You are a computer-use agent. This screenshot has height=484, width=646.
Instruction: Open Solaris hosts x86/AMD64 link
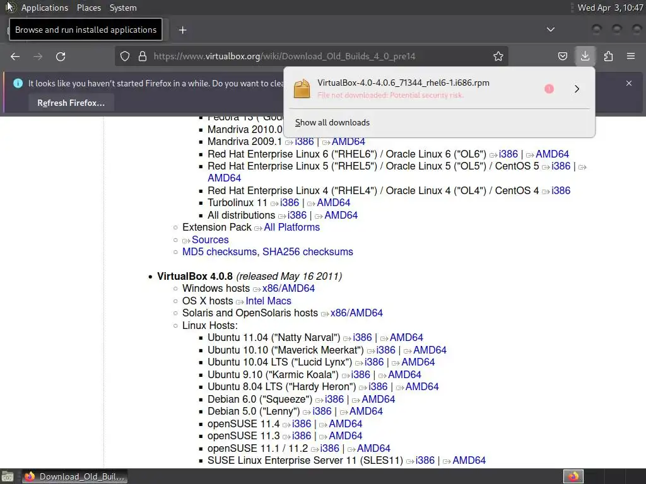(x=356, y=313)
